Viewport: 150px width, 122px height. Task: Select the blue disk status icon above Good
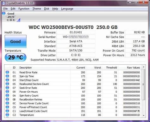coord(4,13)
